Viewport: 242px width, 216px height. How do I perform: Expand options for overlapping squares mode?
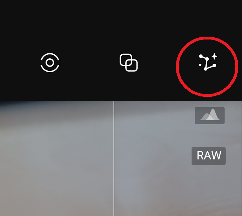[x=129, y=63]
